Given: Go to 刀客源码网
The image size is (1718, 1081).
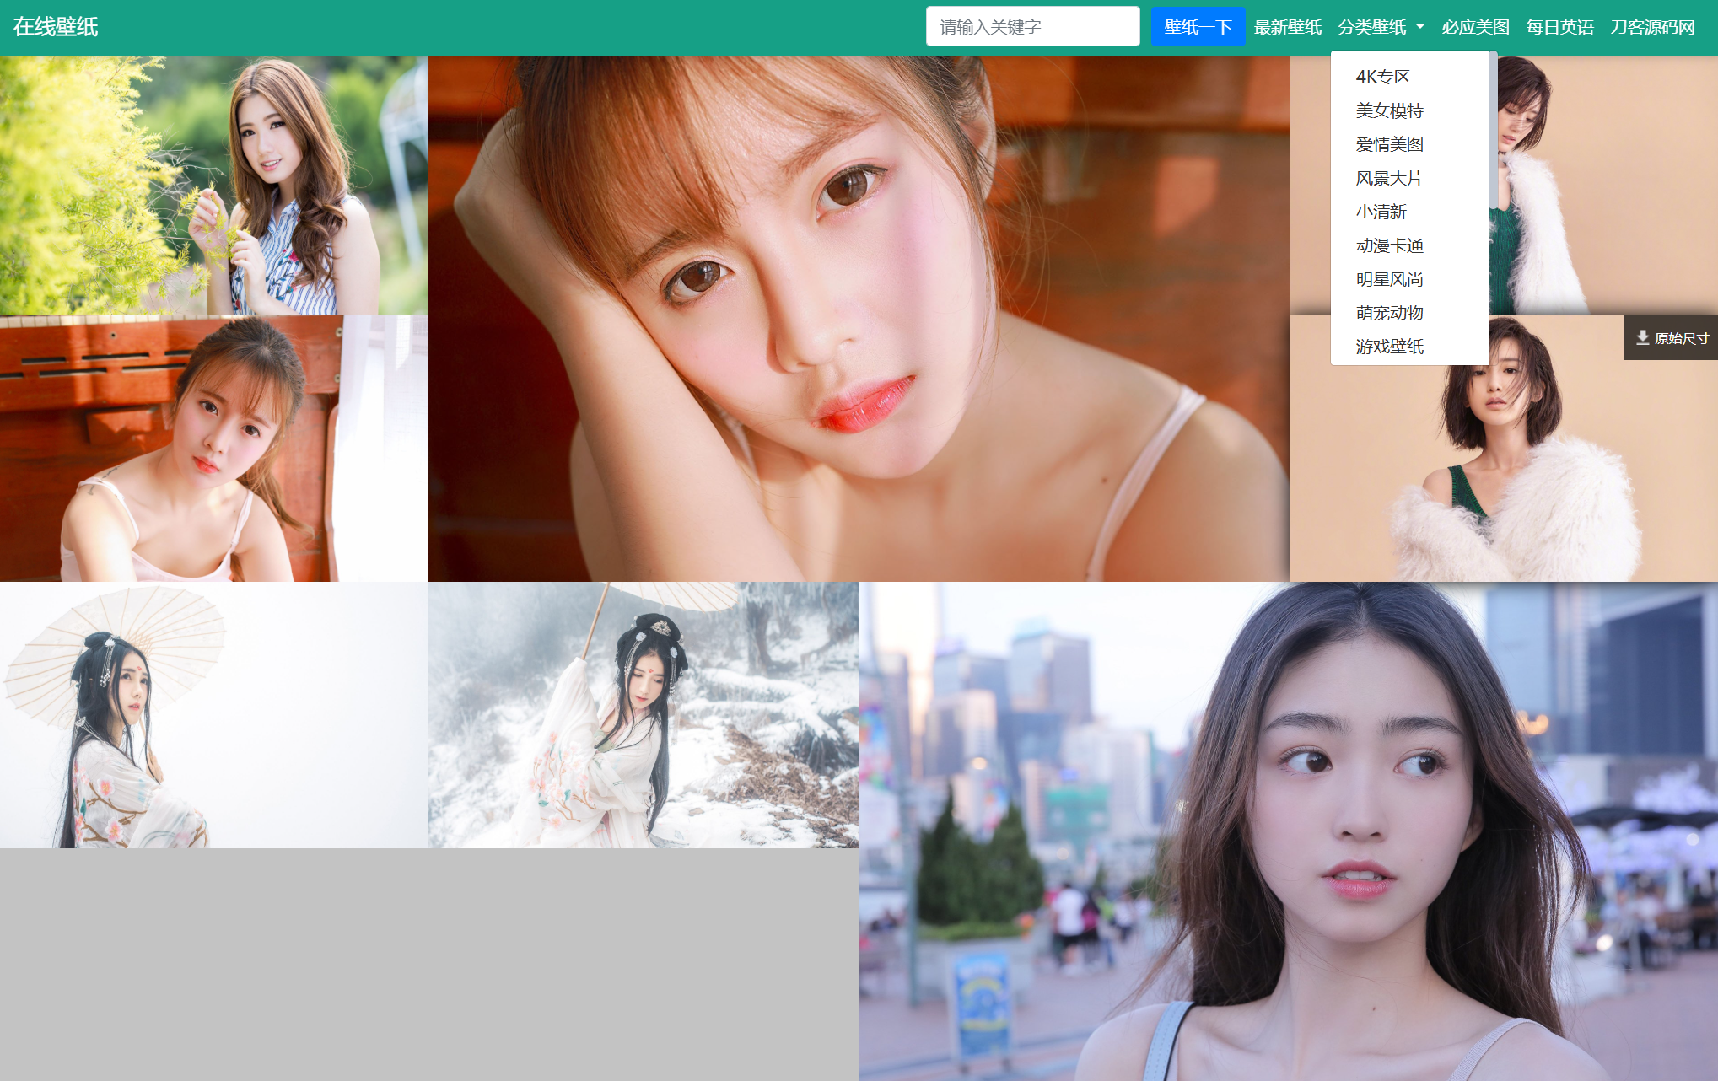Looking at the screenshot, I should (x=1654, y=26).
